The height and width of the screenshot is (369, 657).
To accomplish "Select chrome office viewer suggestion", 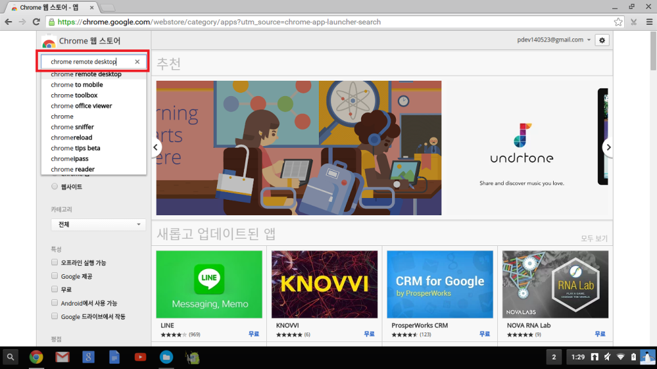I will [94, 106].
